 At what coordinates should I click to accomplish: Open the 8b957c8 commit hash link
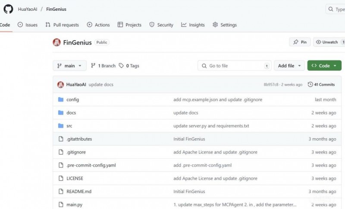pyautogui.click(x=271, y=85)
